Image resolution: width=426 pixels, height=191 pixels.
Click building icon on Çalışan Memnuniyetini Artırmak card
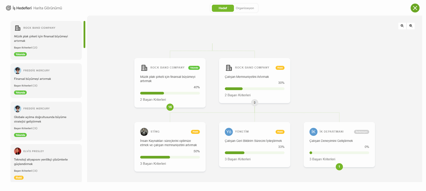point(229,68)
